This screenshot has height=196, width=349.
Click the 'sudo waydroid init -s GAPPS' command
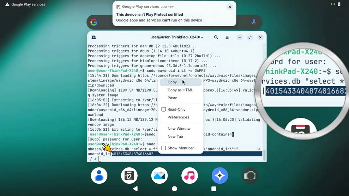pyautogui.click(x=176, y=71)
